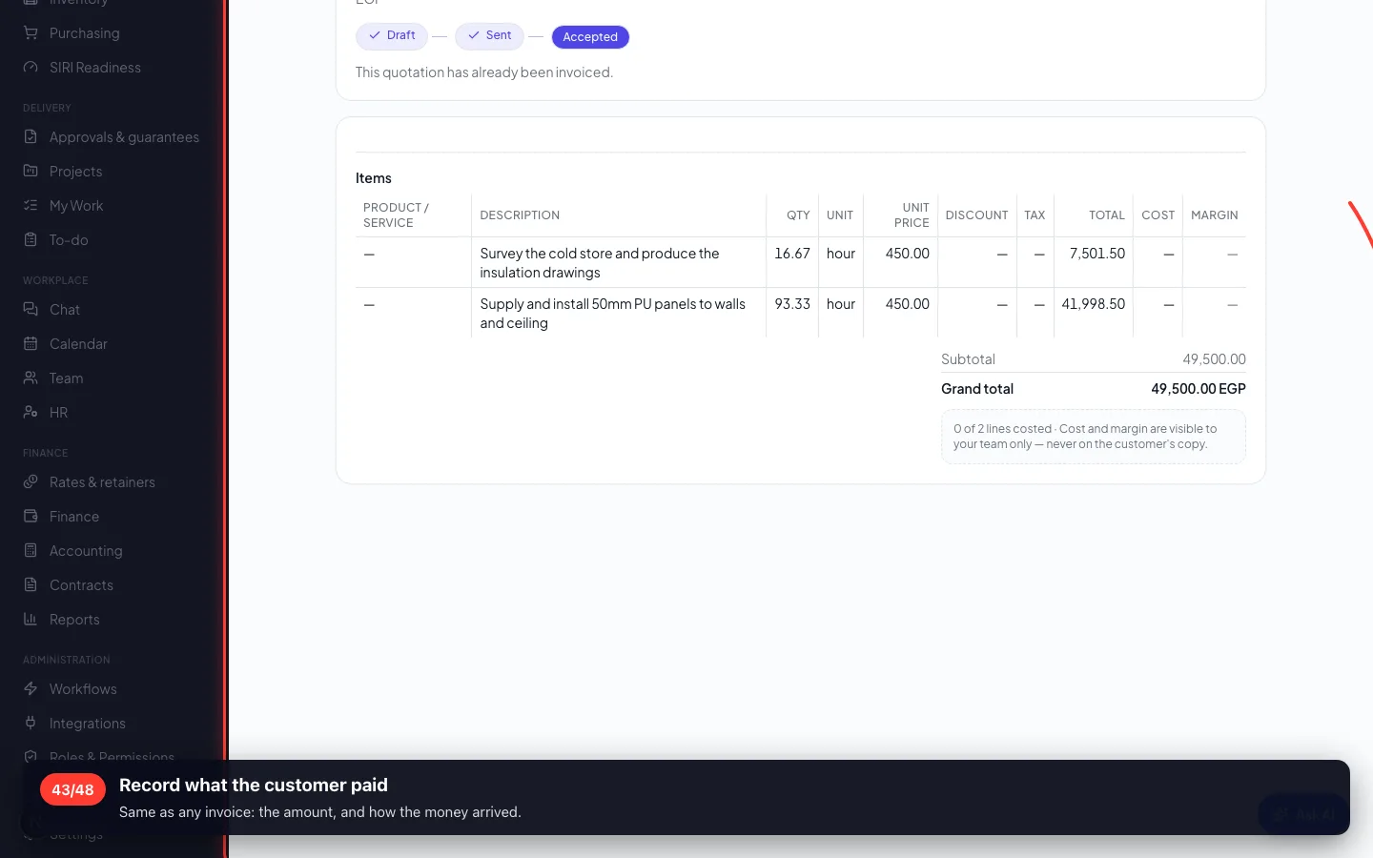This screenshot has height=858, width=1373.
Task: Click the Margin column header
Action: click(1215, 215)
